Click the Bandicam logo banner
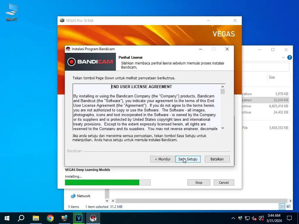 [x=90, y=62]
